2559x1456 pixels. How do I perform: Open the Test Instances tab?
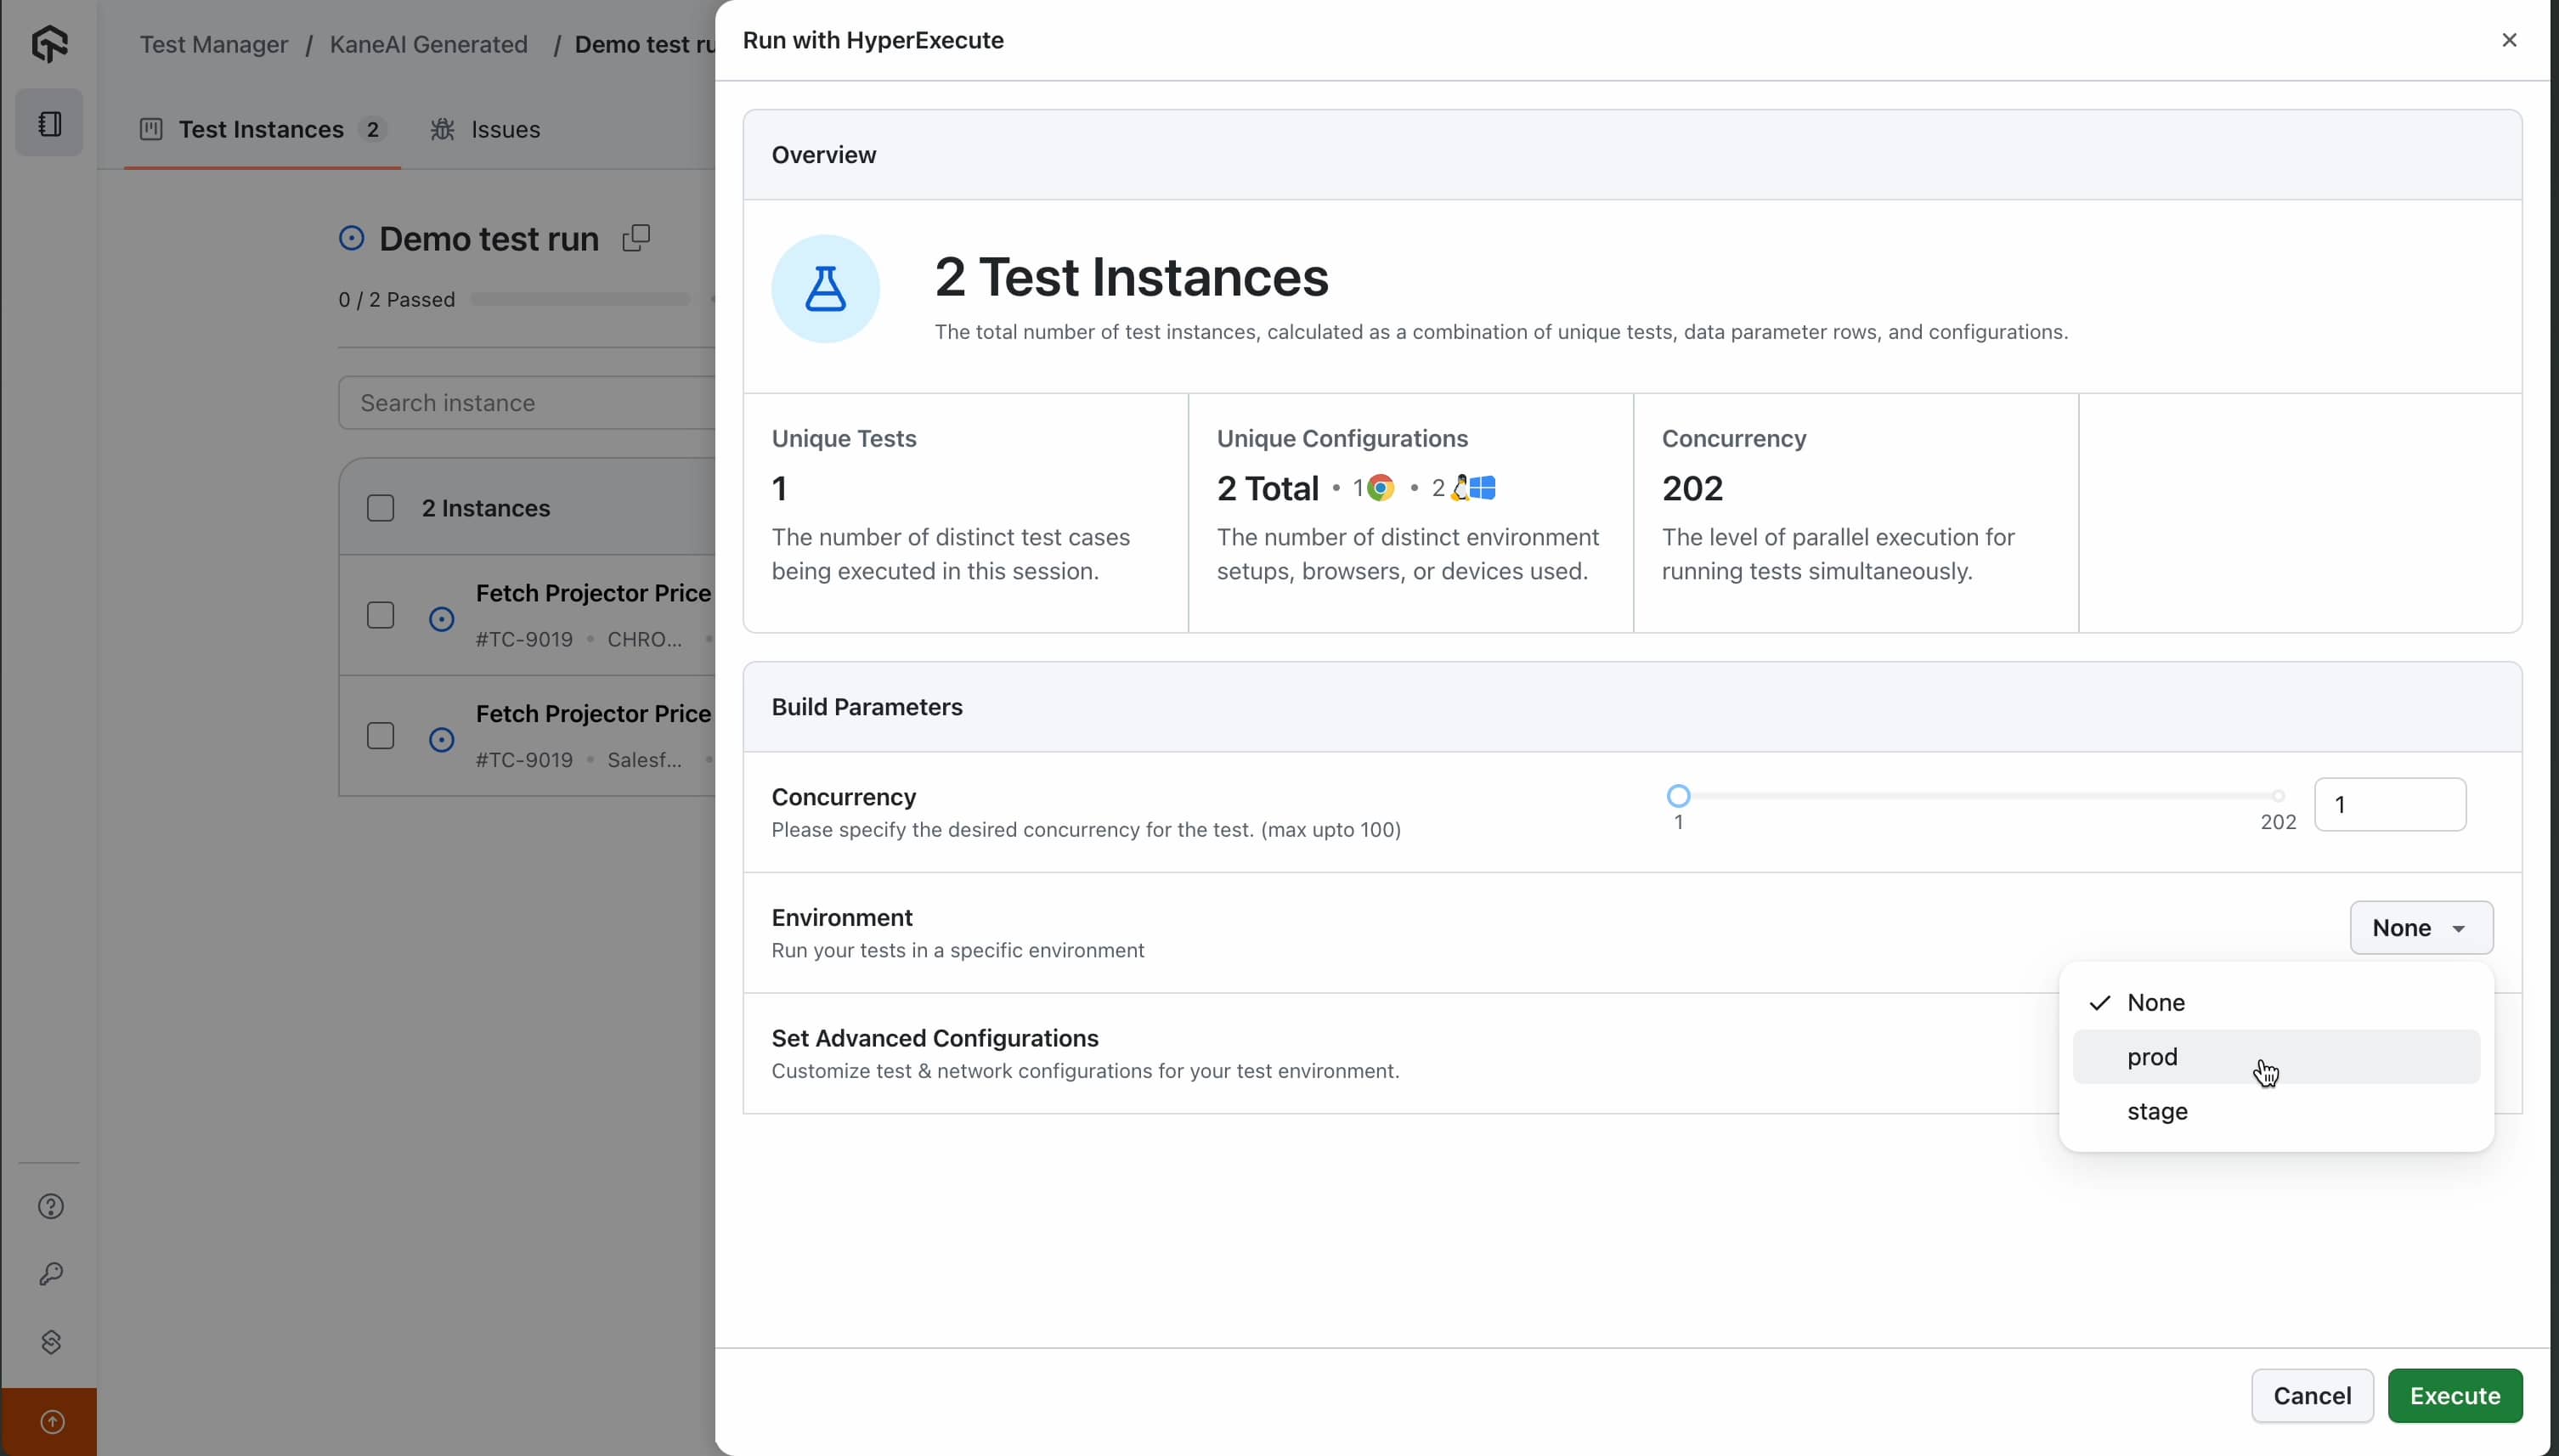[x=262, y=130]
